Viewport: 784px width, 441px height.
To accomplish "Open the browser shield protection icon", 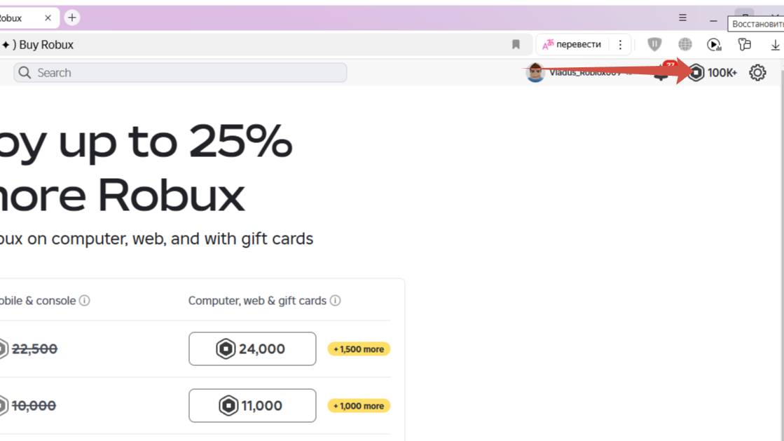I will (x=654, y=45).
